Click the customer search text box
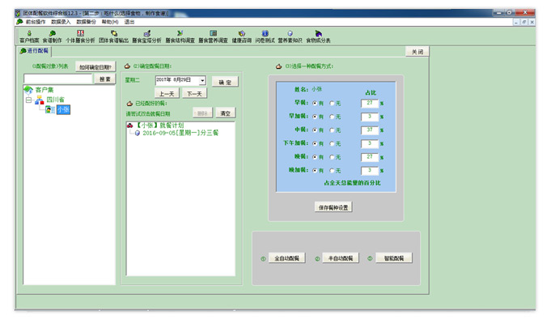 point(58,79)
